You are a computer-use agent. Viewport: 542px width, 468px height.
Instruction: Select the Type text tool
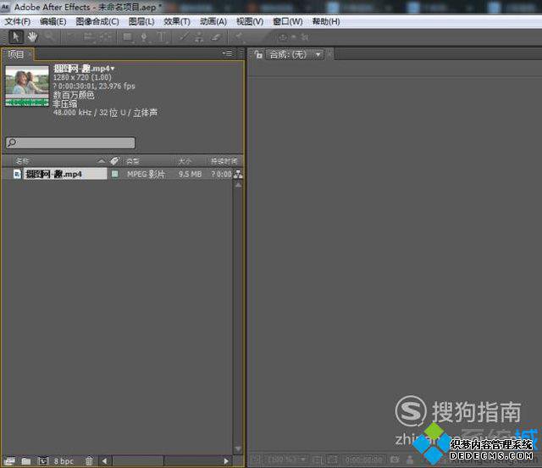(x=162, y=36)
